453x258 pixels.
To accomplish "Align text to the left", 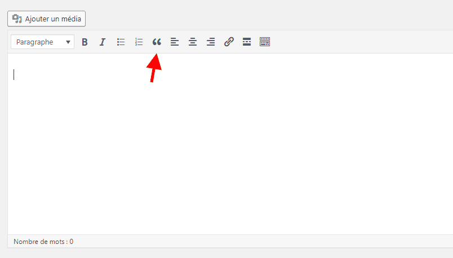I will click(x=175, y=42).
